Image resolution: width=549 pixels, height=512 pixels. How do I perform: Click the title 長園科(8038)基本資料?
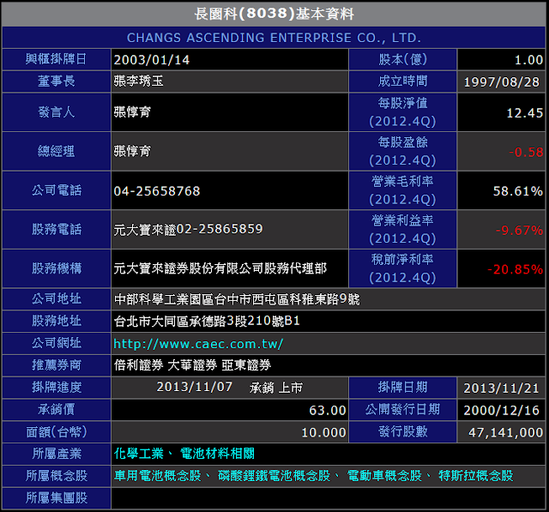[274, 14]
